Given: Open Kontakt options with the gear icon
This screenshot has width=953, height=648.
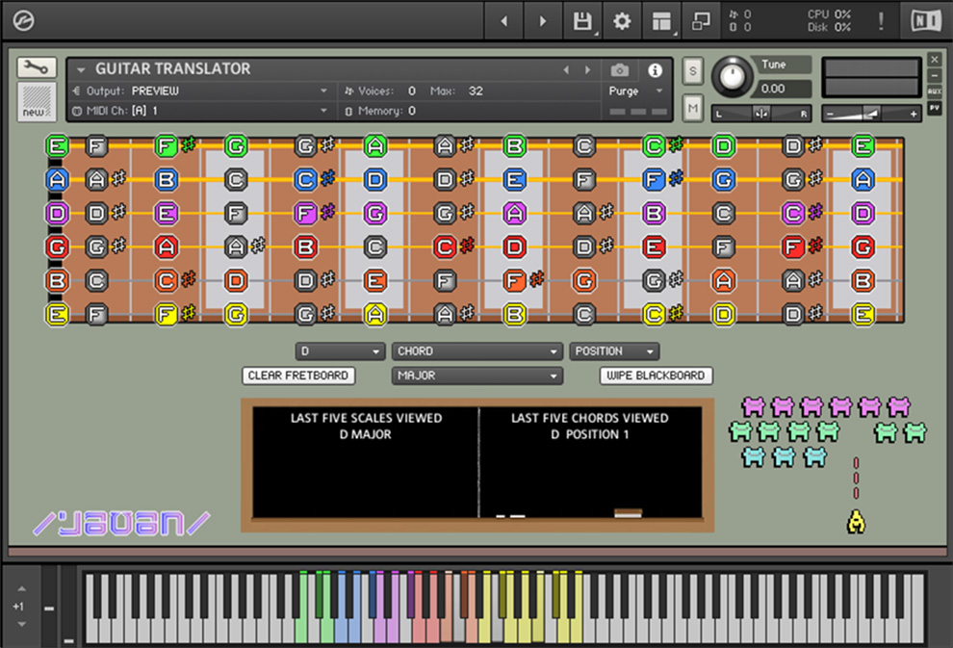Looking at the screenshot, I should (x=621, y=21).
